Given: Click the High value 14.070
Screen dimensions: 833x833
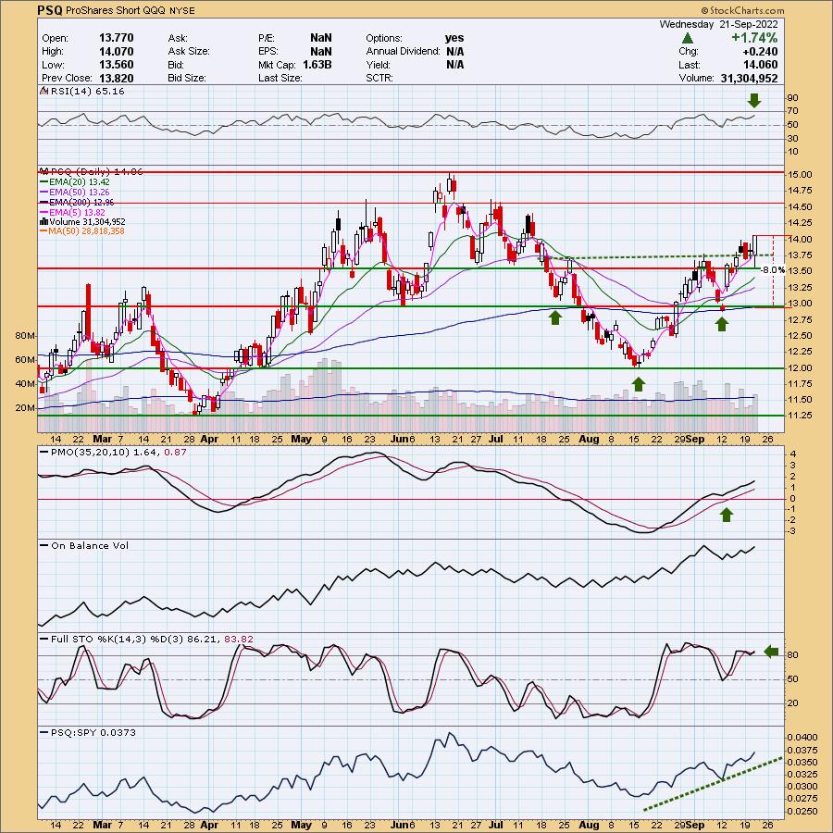Looking at the screenshot, I should pos(117,52).
